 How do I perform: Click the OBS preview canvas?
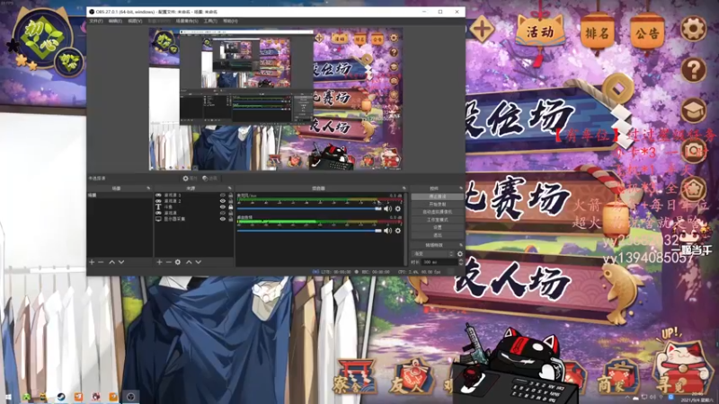(276, 99)
